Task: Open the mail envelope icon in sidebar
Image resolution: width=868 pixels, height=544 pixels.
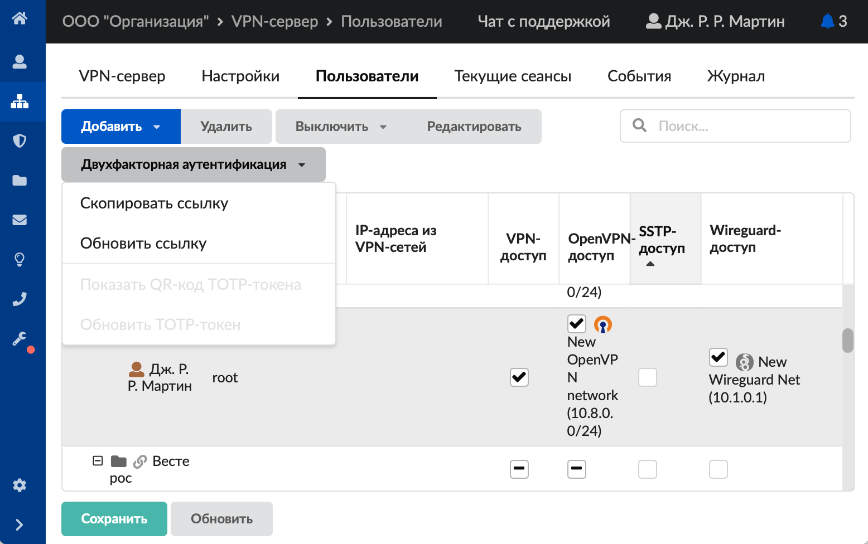Action: click(20, 220)
